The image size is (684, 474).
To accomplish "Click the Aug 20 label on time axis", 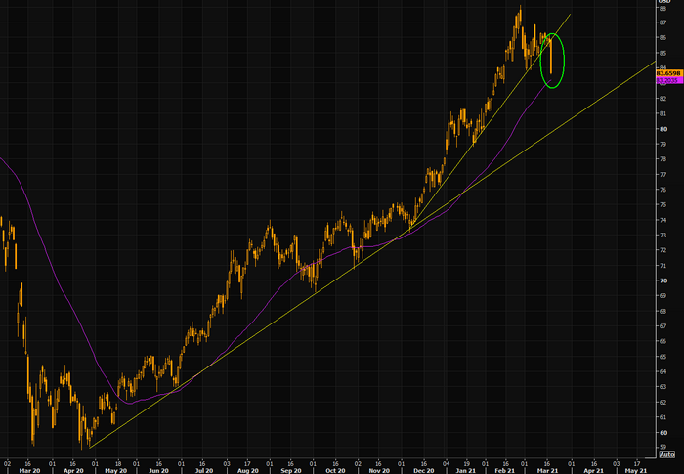I will pyautogui.click(x=248, y=470).
